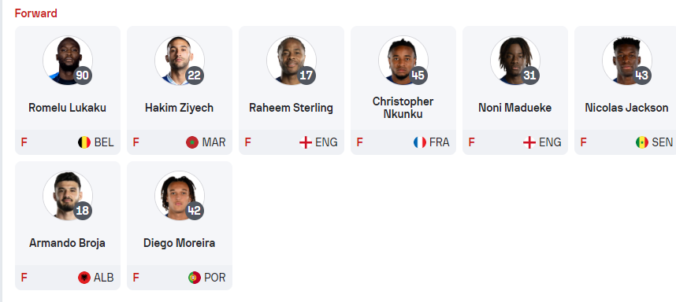The width and height of the screenshot is (676, 302).
Task: Click shirt number 45 badge
Action: (x=418, y=75)
